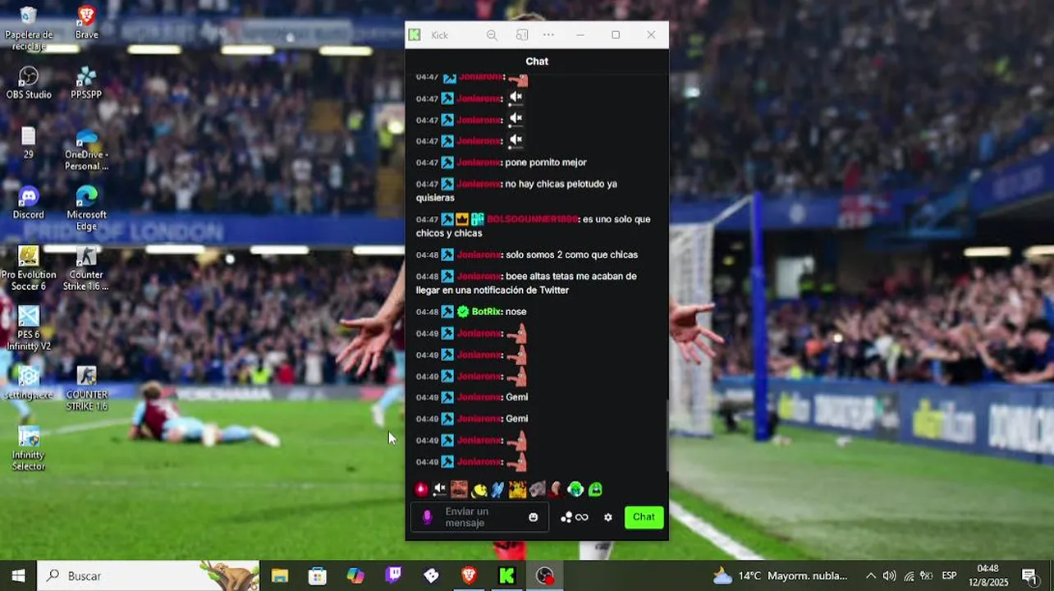1054x591 pixels.
Task: Insert the muted speaker emote from emote bar
Action: [x=440, y=489]
